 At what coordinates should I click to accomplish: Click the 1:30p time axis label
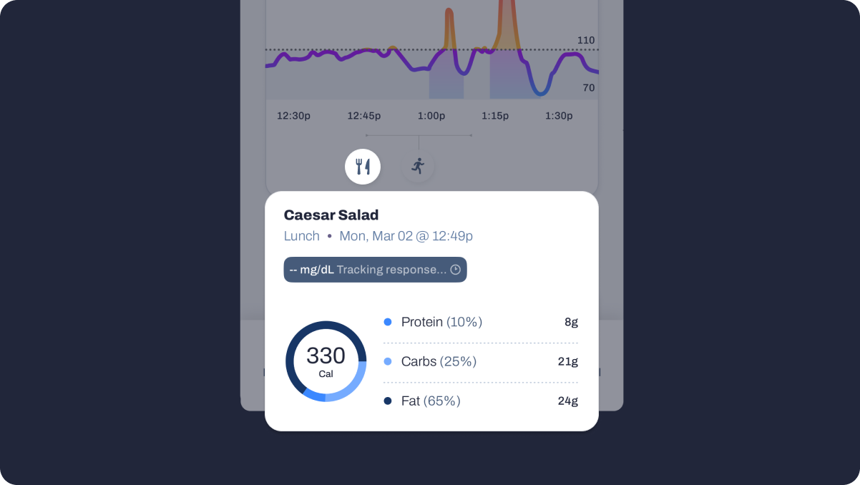tap(559, 116)
